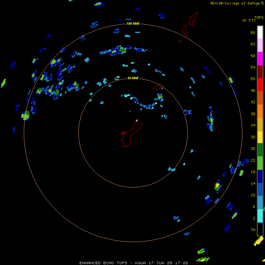The width and height of the screenshot is (265, 265).
Task: Click the "18" legend value
Action: pyautogui.click(x=253, y=172)
